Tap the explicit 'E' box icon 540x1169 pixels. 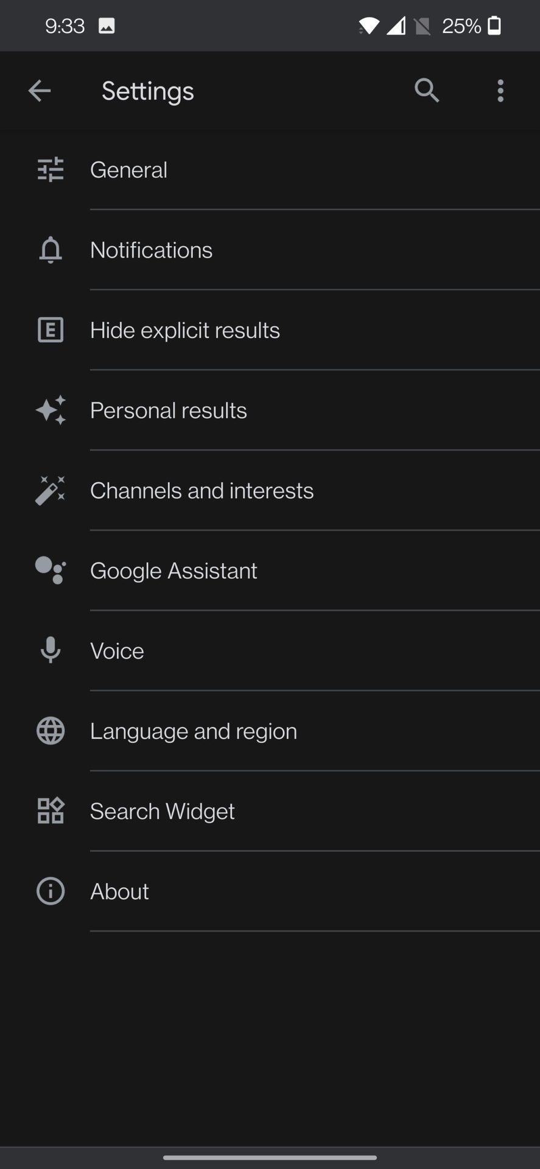click(51, 330)
